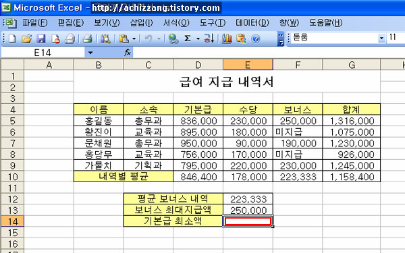Viewport: 405px width, 253px height.
Task: Click the AutoSum sigma icon
Action: point(188,38)
